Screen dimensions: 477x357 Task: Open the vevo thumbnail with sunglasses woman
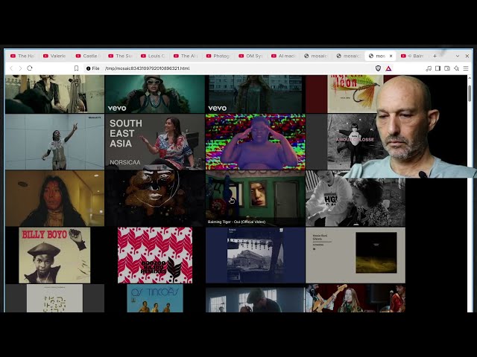pyautogui.click(x=155, y=94)
